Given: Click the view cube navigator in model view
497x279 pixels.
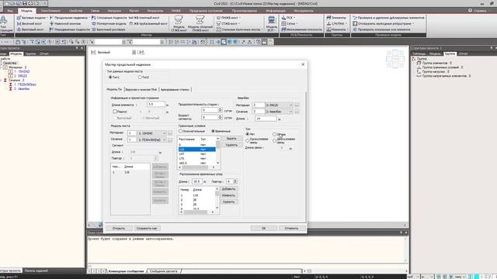Looking at the screenshot, I should [395, 59].
